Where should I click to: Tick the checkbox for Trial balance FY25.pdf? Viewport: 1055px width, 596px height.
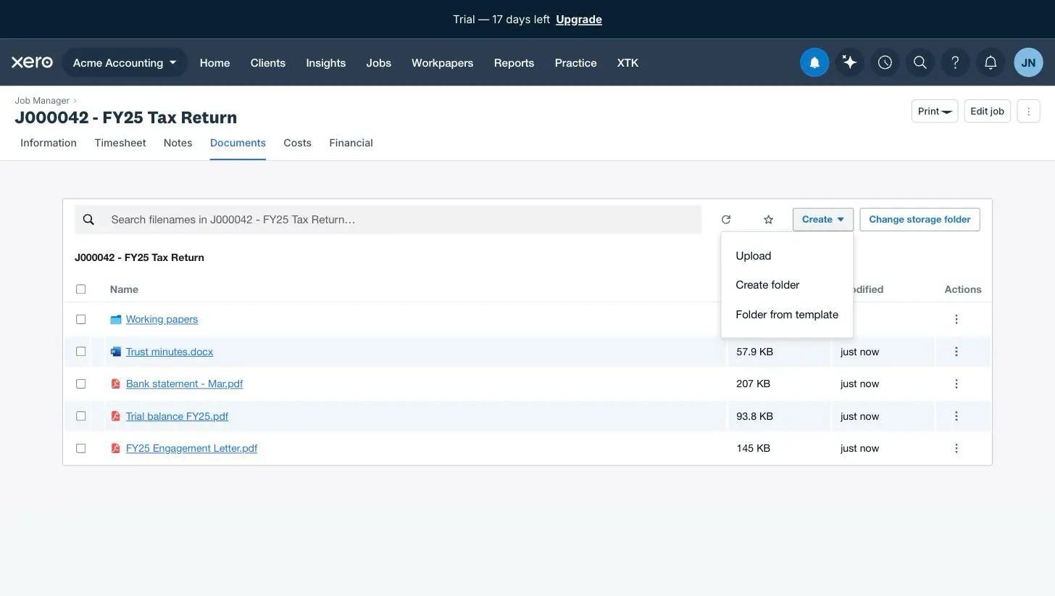coord(80,416)
